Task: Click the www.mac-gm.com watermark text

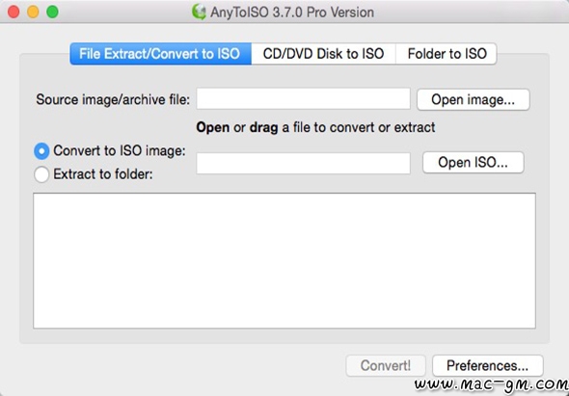Action: [x=491, y=385]
